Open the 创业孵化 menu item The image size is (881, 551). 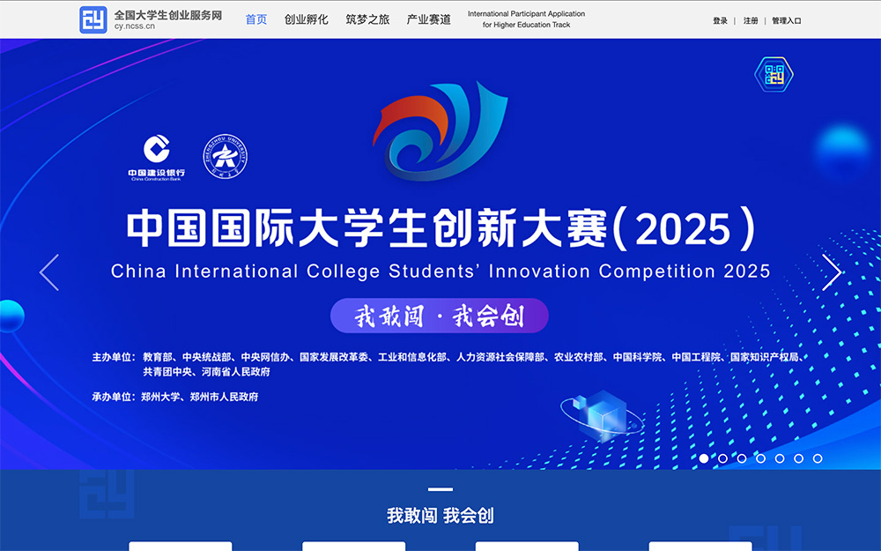pyautogui.click(x=307, y=19)
